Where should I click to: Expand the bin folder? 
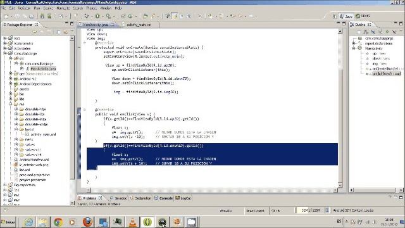[11, 94]
